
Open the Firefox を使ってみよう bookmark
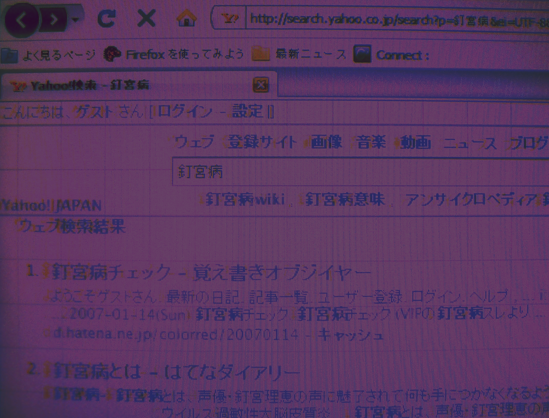[174, 54]
